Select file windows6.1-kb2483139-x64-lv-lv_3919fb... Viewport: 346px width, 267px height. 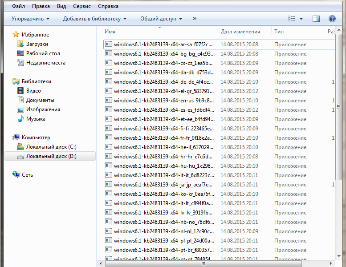pyautogui.click(x=163, y=213)
